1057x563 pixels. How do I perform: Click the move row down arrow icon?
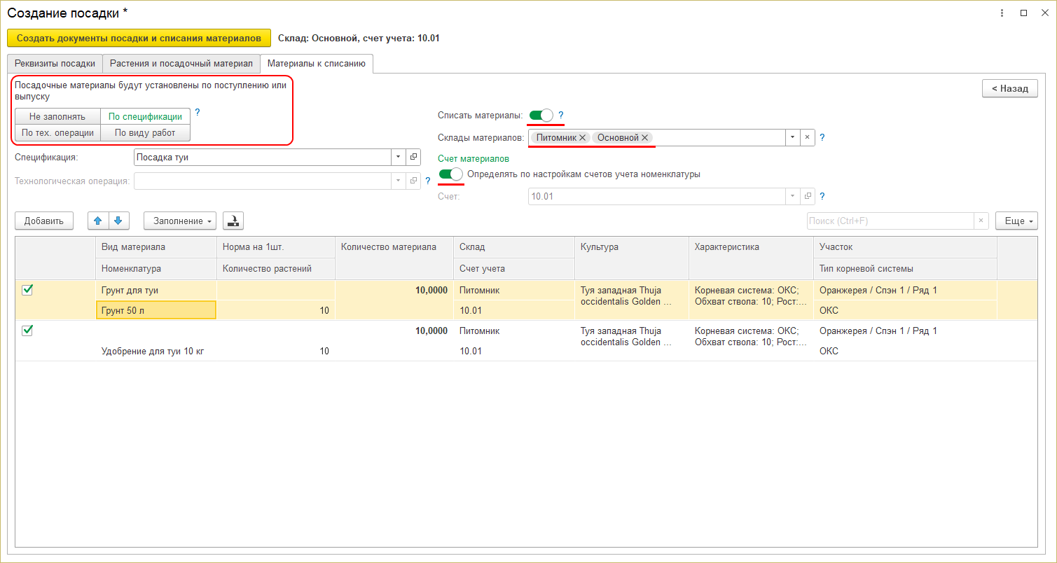pos(118,221)
